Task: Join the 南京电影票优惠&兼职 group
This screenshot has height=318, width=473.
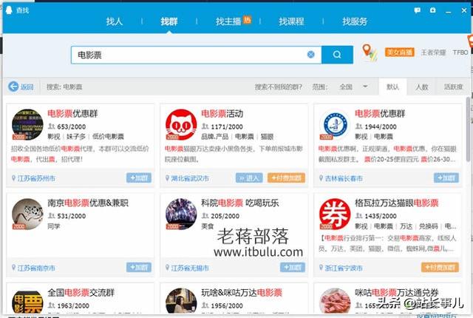Action: coord(139,267)
